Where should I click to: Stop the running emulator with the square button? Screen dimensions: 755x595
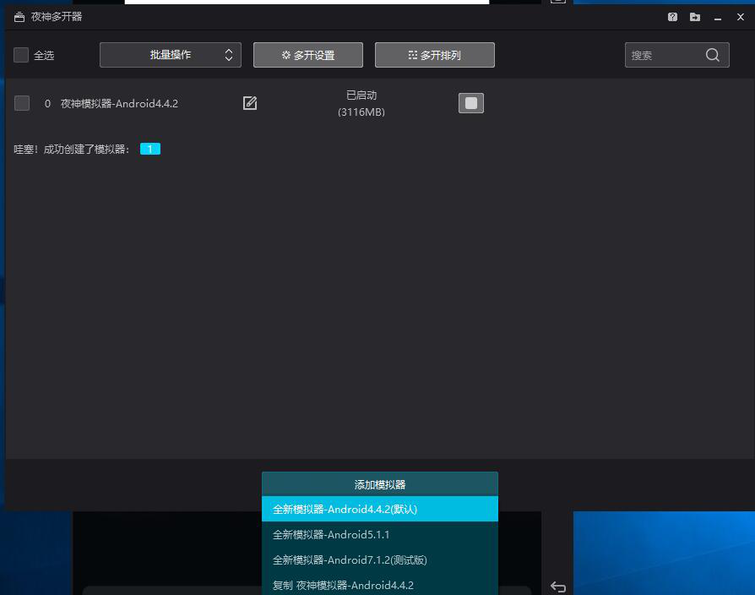pos(471,103)
